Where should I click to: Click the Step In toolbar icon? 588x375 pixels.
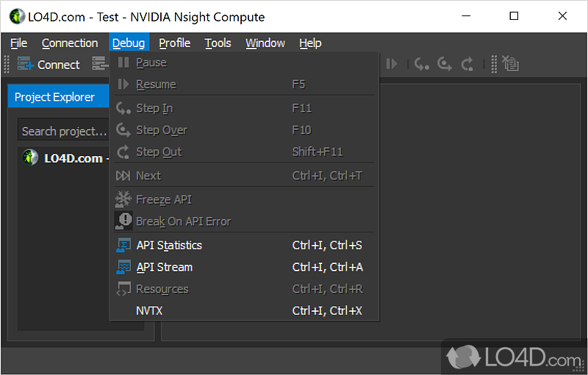421,64
